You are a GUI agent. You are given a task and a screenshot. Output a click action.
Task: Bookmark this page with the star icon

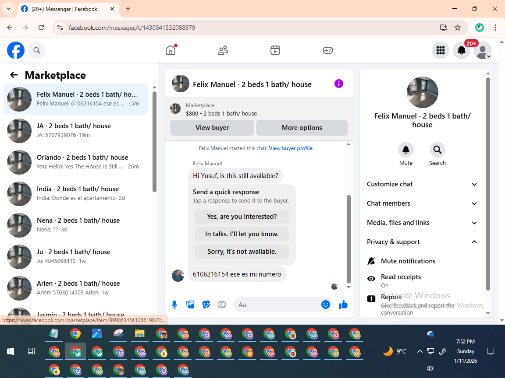[x=458, y=28]
